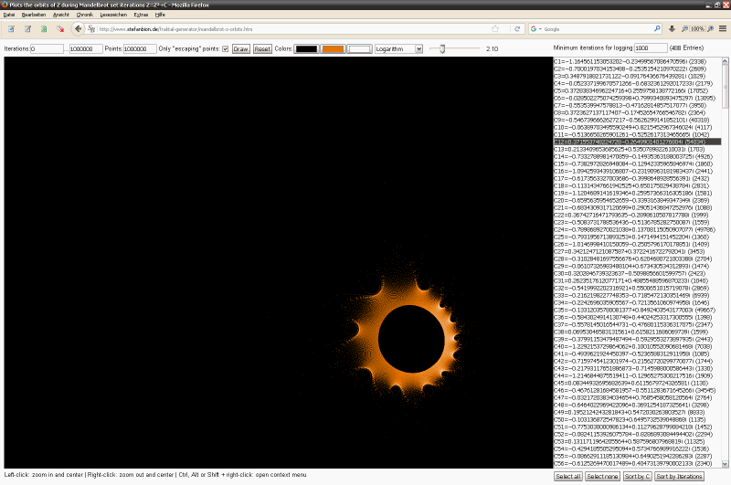Viewport: 731px width, 485px height.
Task: Click the Select none button
Action: pos(604,477)
